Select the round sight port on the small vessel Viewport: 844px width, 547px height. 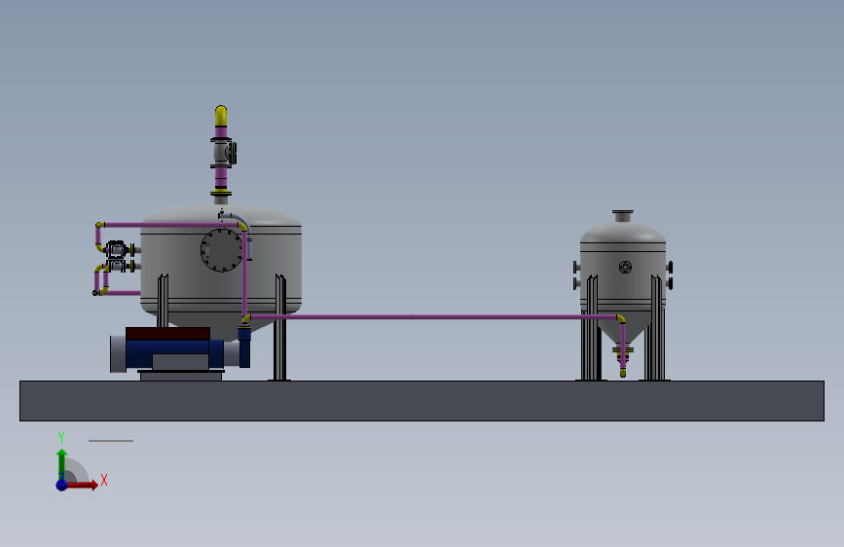pos(625,267)
